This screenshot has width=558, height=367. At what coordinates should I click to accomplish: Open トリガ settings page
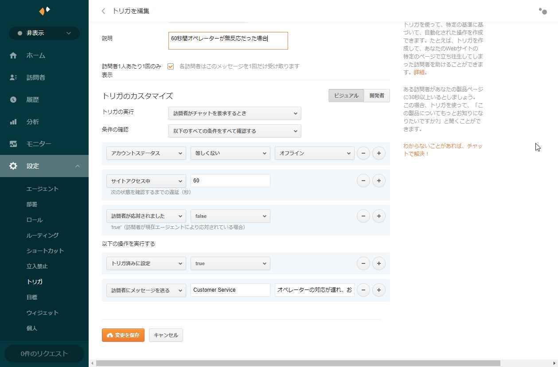click(x=35, y=282)
